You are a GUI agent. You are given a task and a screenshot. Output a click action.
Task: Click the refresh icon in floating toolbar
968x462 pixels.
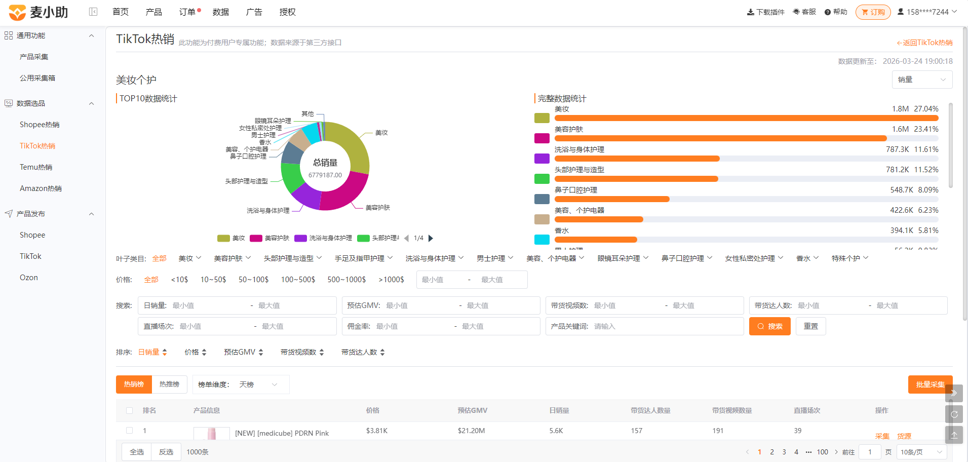pos(954,414)
